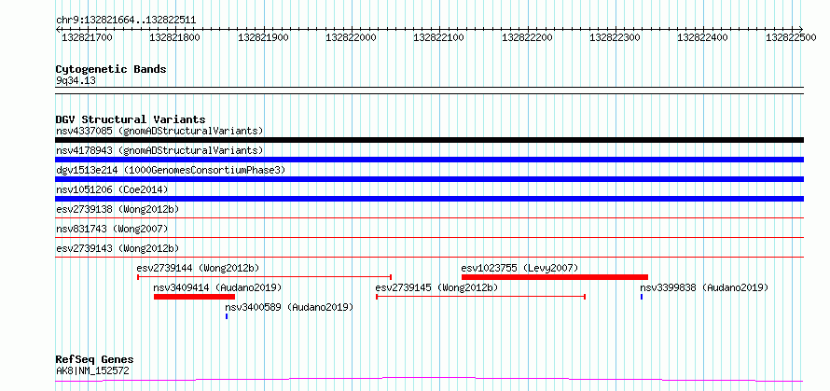Click the thin red esv2739143 line
830x391 pixels.
pos(429,257)
